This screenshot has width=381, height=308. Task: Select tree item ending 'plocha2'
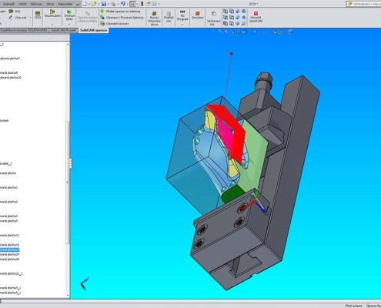(x=9, y=202)
